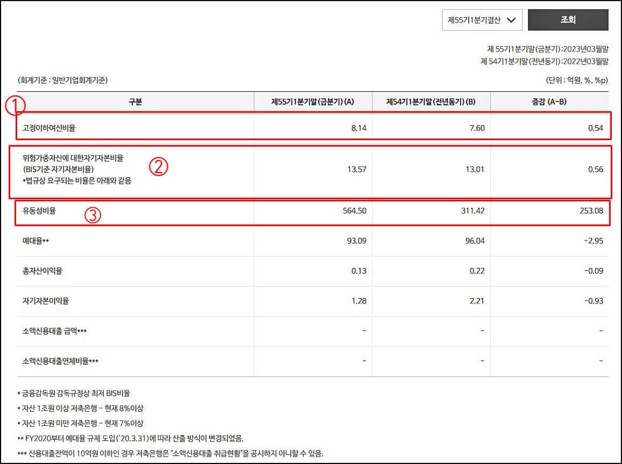Click the 금융감독원 감독규정상 최저 BIS비율 footnote
Image resolution: width=622 pixels, height=464 pixels.
[x=74, y=394]
